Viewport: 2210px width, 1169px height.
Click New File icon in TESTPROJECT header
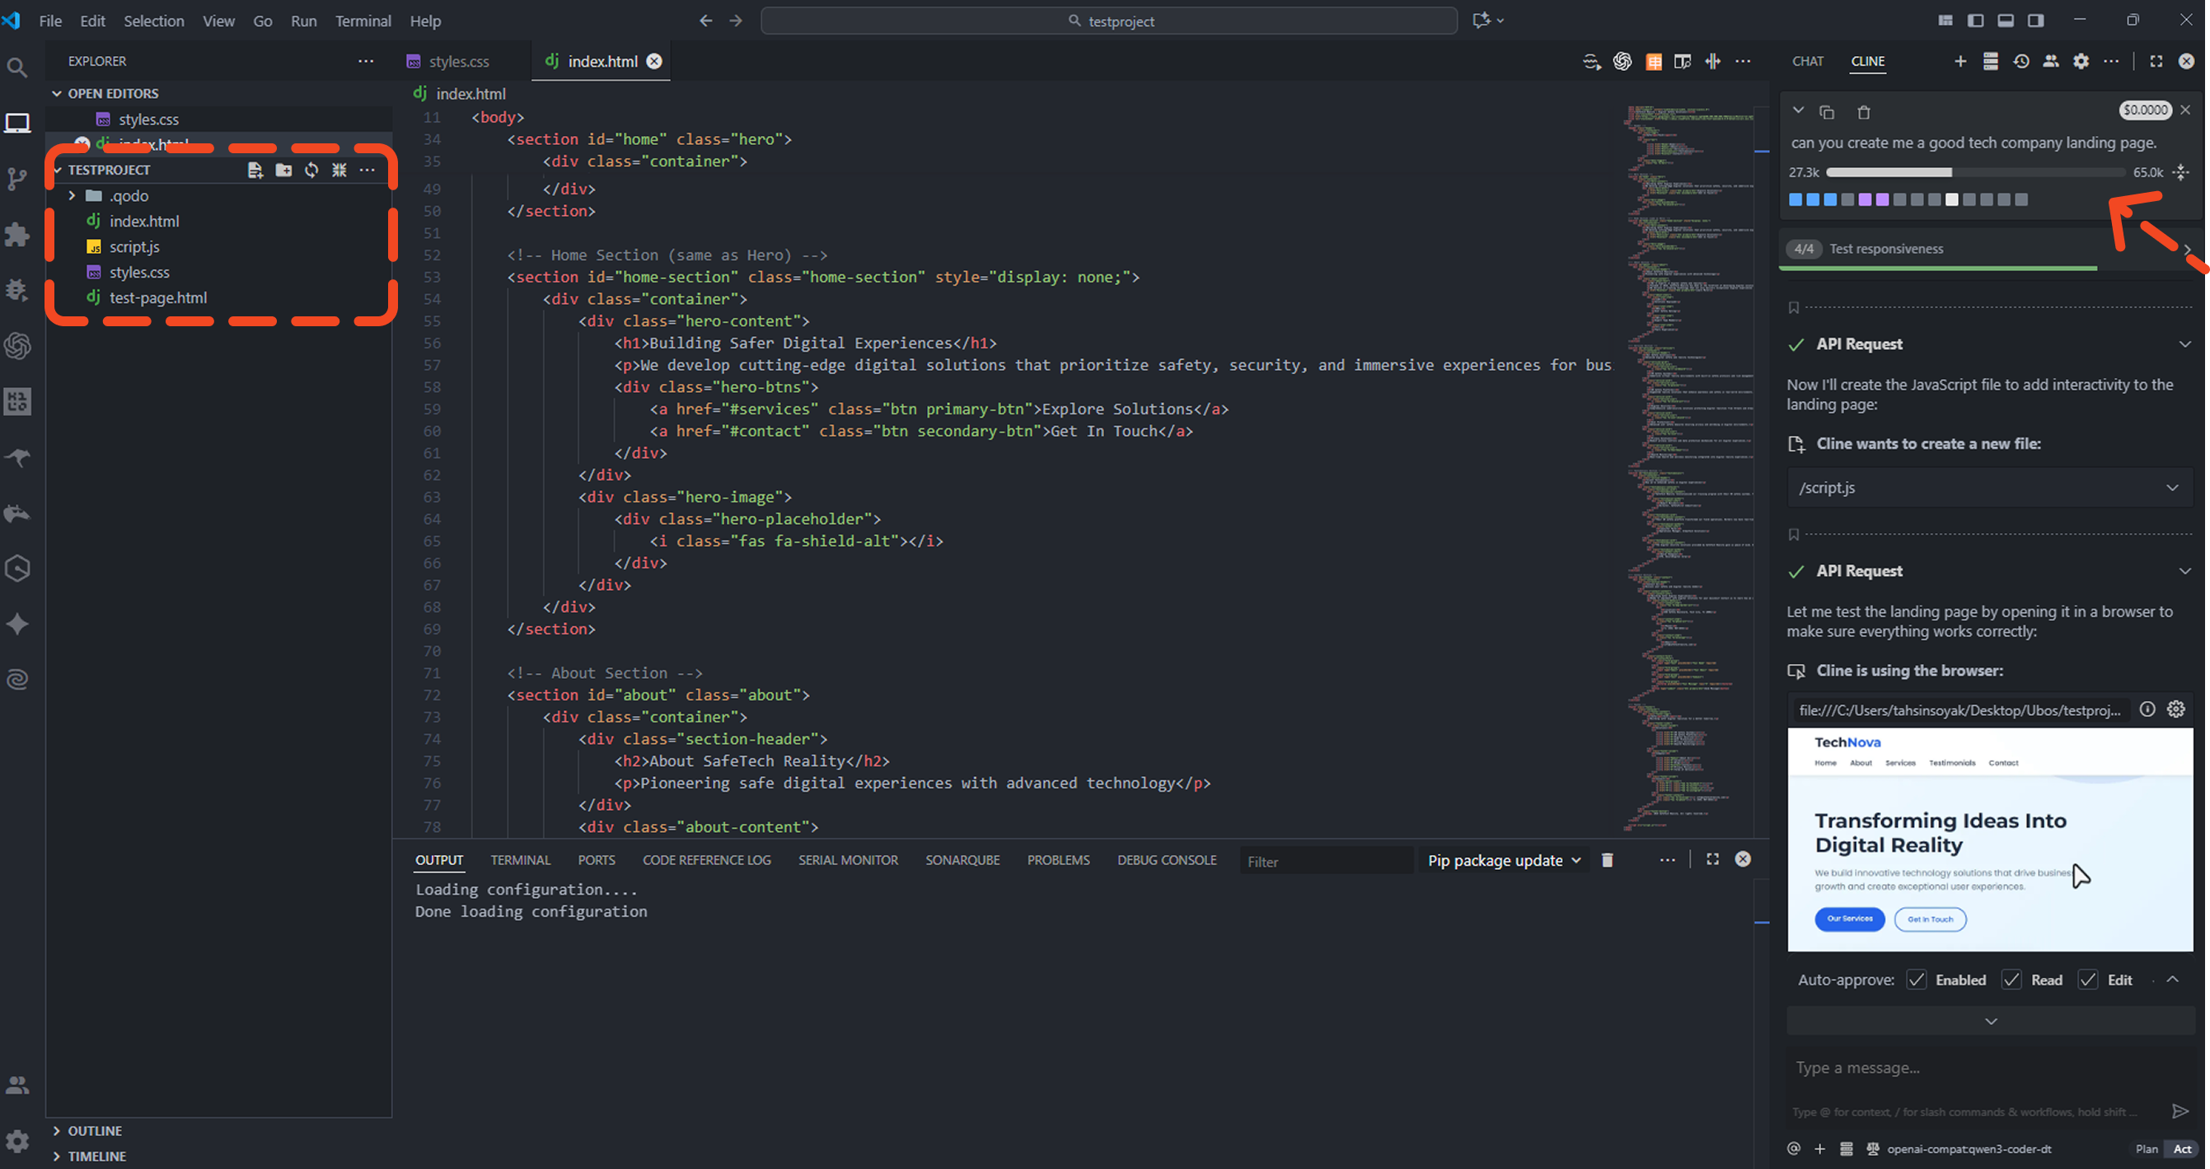(x=255, y=170)
